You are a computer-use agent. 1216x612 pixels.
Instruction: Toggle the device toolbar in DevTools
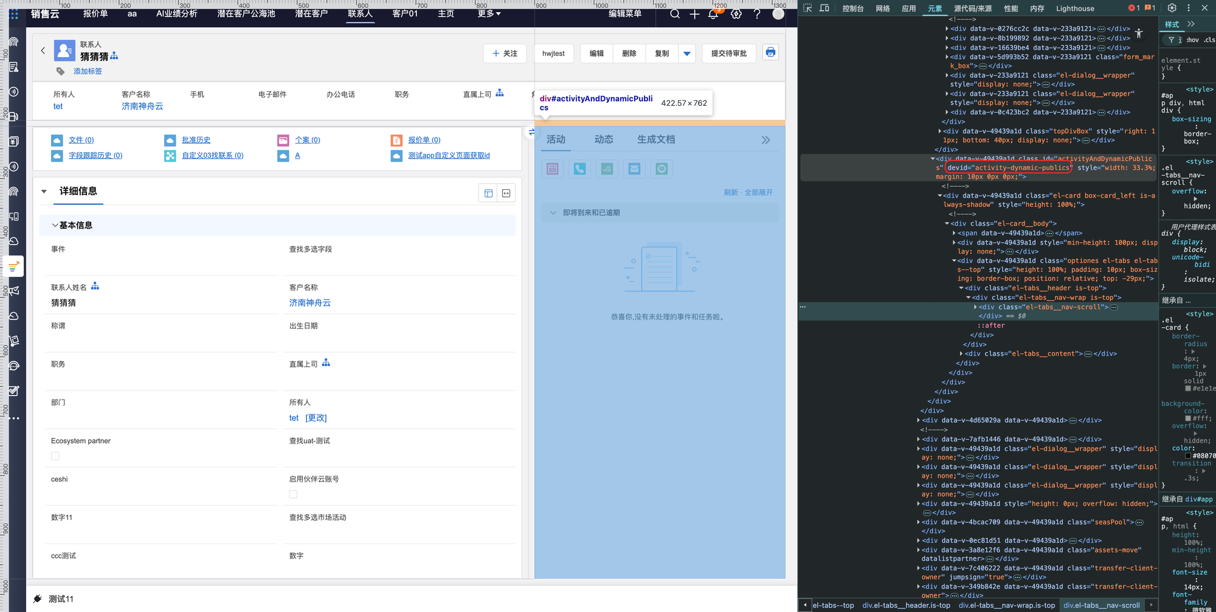pos(824,9)
